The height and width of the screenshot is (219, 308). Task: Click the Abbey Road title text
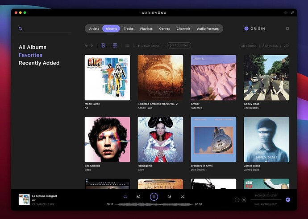pos(252,104)
